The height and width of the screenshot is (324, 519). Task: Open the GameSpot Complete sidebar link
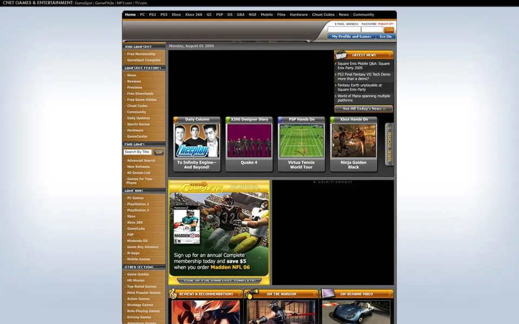click(144, 60)
